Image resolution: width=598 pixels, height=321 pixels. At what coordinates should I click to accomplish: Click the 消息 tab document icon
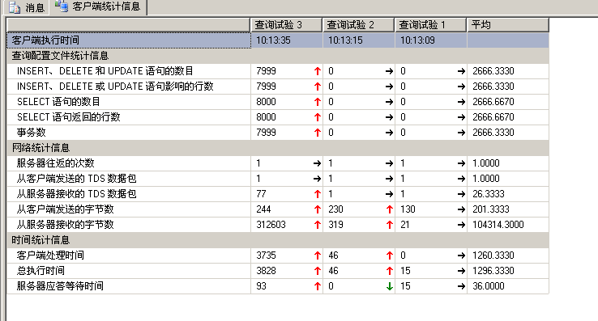point(14,7)
